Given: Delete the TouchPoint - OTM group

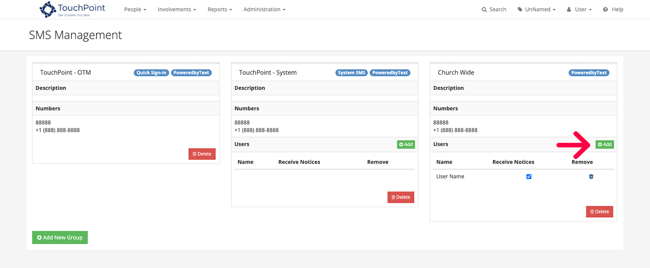Looking at the screenshot, I should point(202,154).
